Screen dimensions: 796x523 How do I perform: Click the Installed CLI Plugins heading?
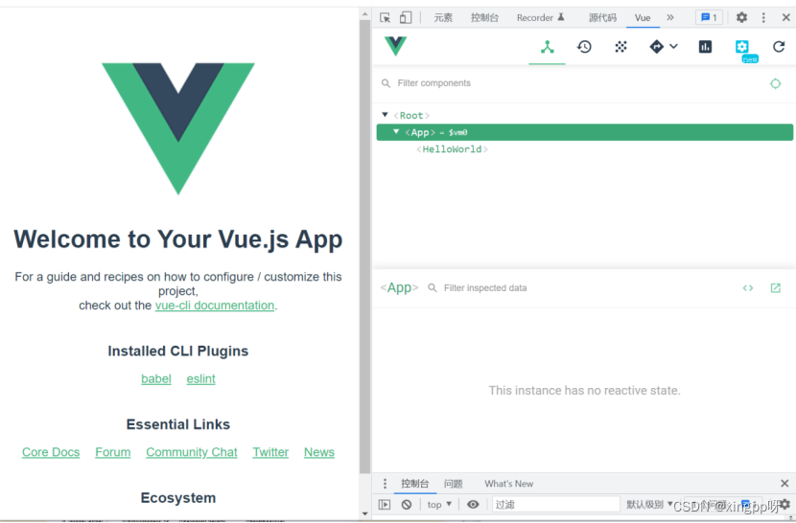[x=178, y=351]
